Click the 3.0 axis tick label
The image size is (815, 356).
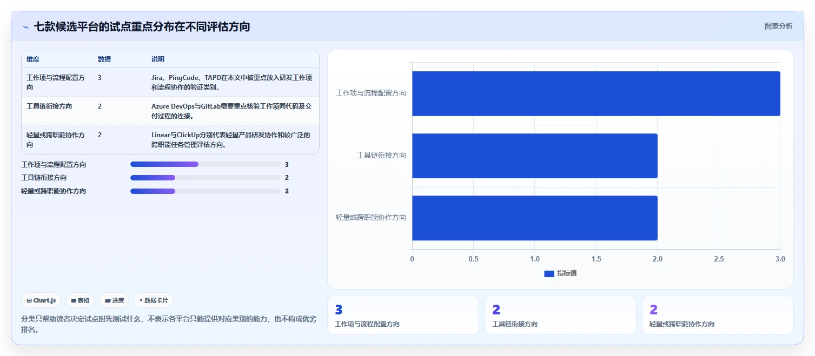pyautogui.click(x=780, y=259)
